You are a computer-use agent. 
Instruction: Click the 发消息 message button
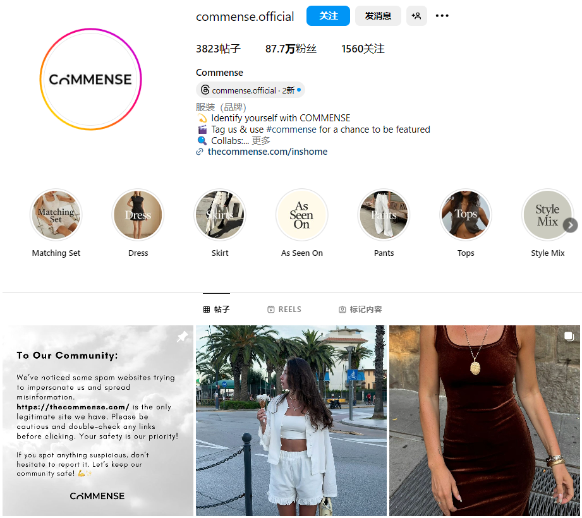378,16
